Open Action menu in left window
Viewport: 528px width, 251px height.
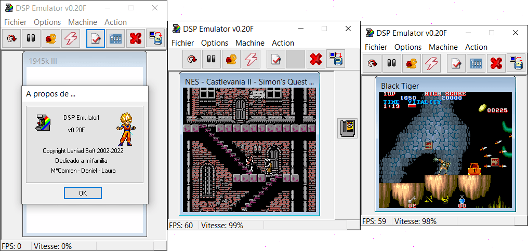coord(115,22)
